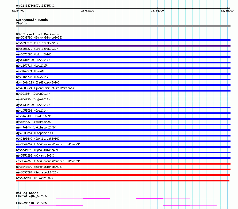Click the red esv3647009 variant bar
Viewport: 238px width, 209px height.
point(123,164)
